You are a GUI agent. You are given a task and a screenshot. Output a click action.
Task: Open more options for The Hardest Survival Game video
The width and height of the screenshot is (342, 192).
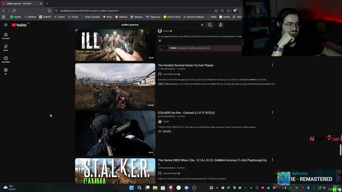tap(272, 65)
